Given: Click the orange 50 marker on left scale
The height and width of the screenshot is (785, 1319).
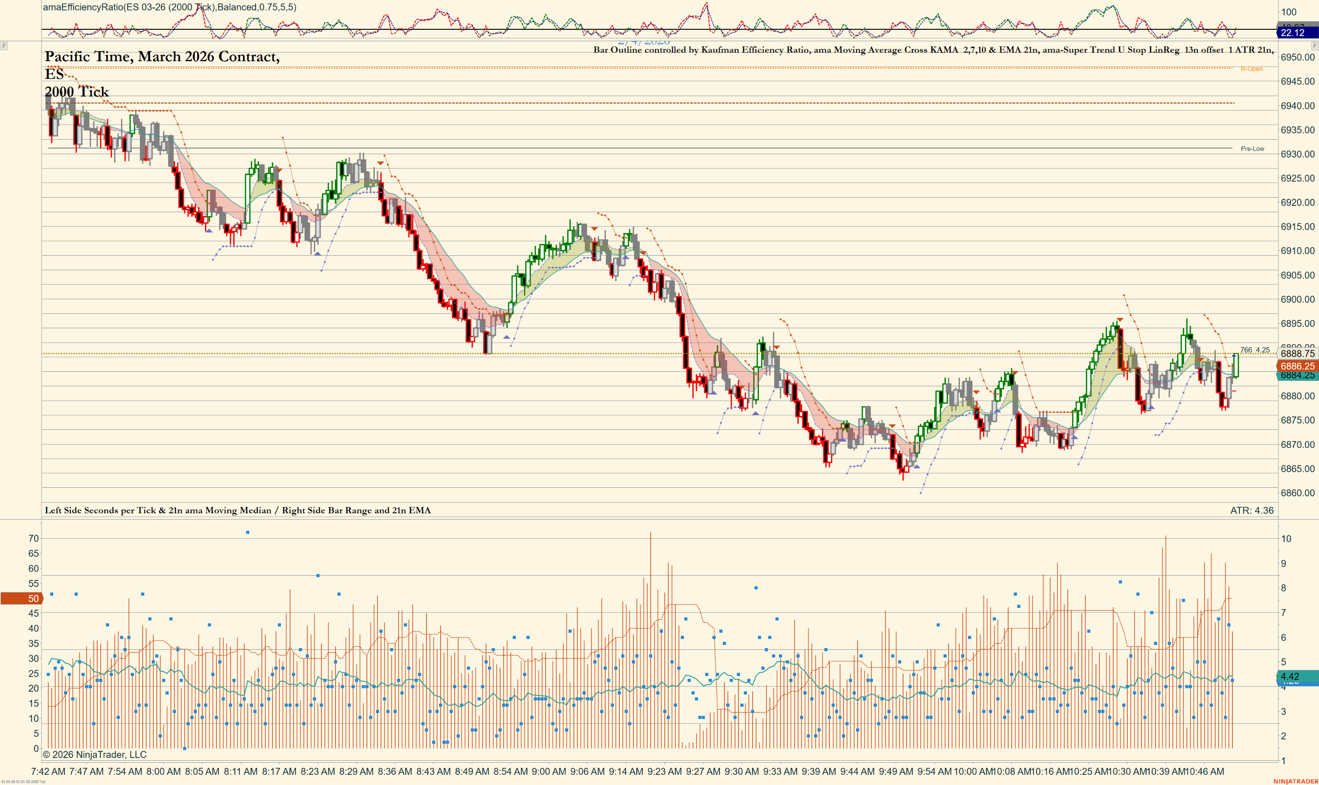Looking at the screenshot, I should pos(22,598).
